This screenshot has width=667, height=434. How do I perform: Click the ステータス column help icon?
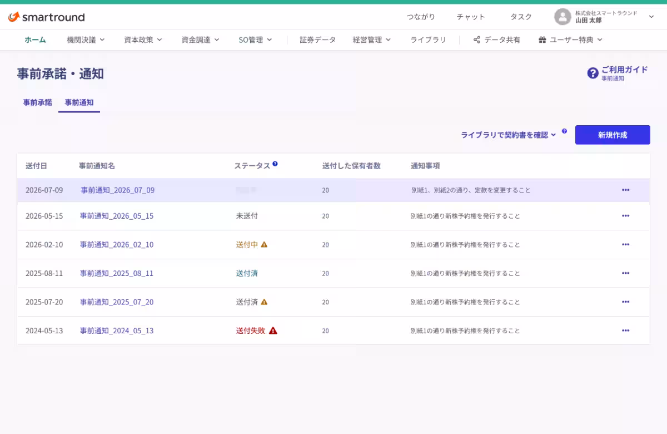275,164
